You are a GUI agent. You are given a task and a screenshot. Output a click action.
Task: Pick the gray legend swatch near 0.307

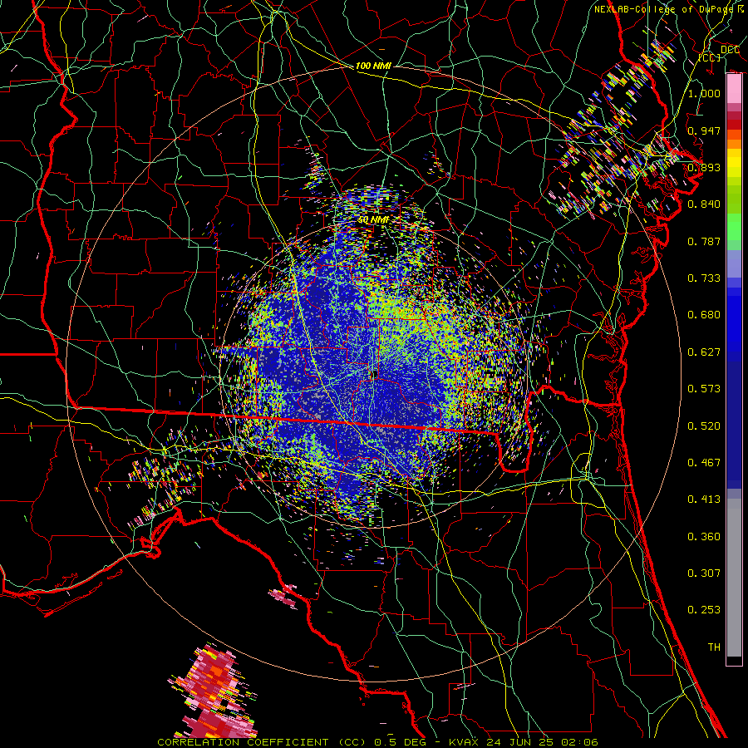pos(734,578)
